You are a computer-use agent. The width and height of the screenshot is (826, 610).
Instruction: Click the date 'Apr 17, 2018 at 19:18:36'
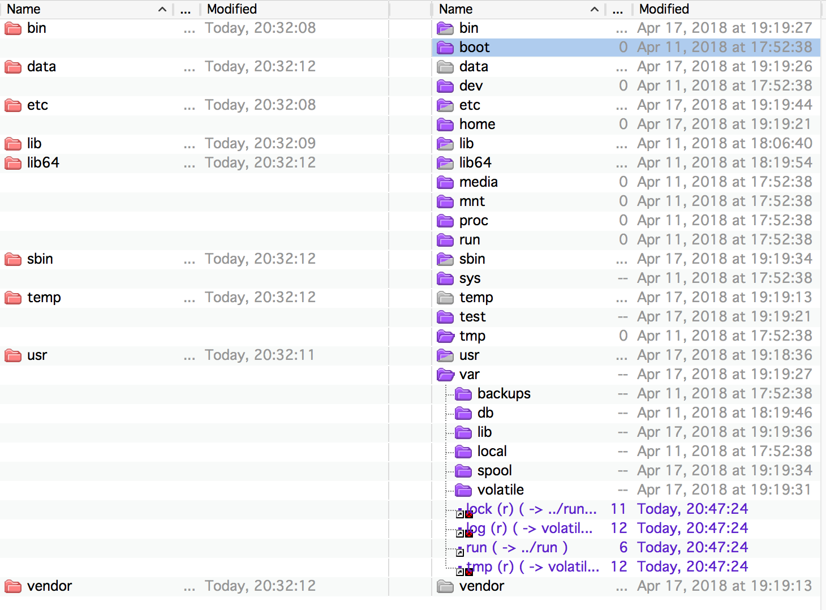[x=725, y=355]
